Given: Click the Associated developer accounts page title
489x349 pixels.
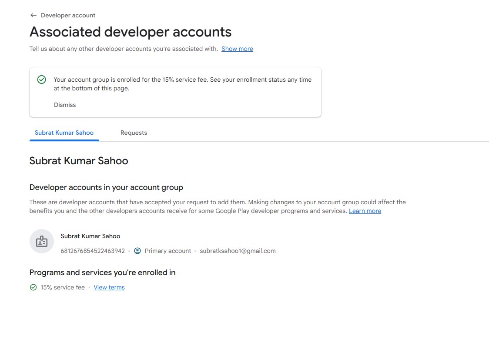Looking at the screenshot, I should click(131, 32).
